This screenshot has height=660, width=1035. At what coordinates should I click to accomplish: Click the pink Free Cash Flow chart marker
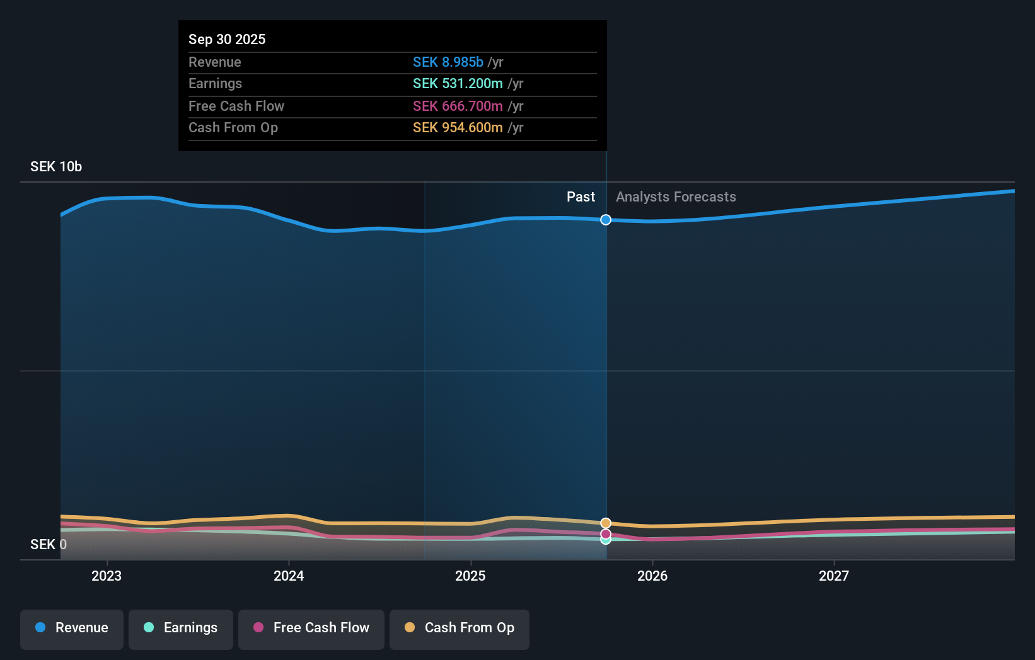point(605,534)
